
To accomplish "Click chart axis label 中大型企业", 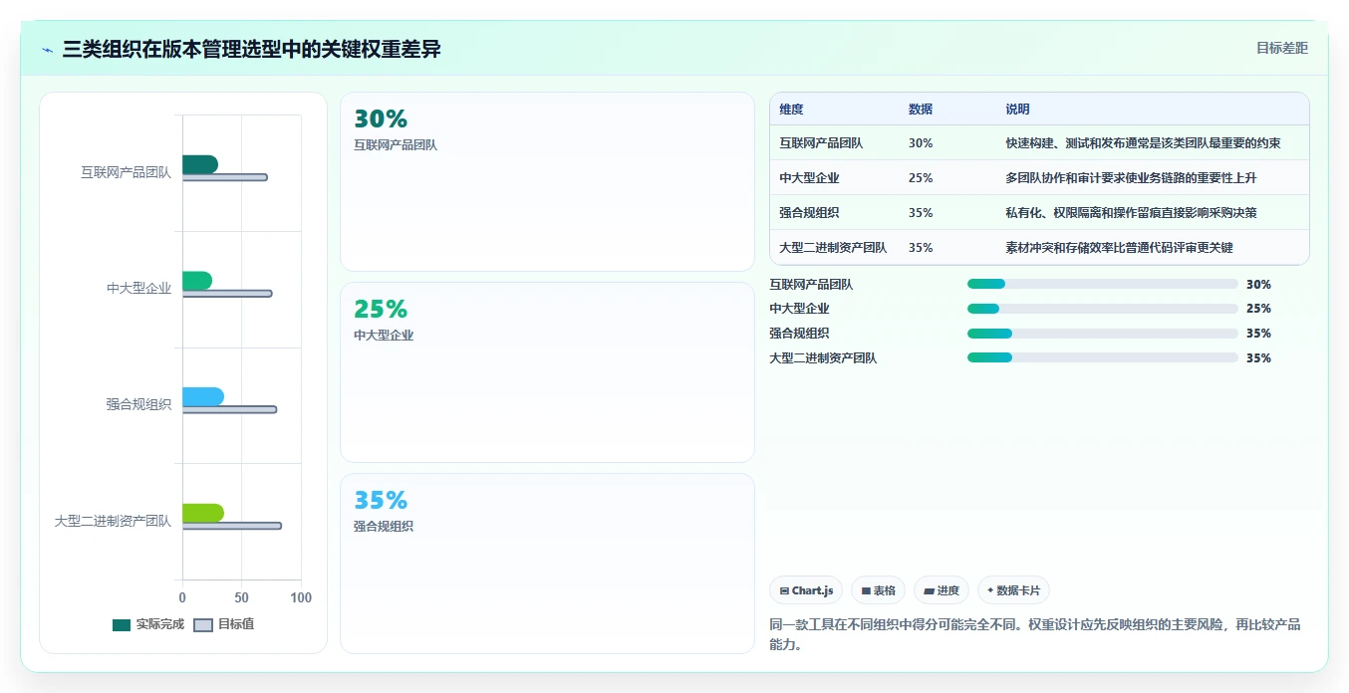I will [138, 288].
